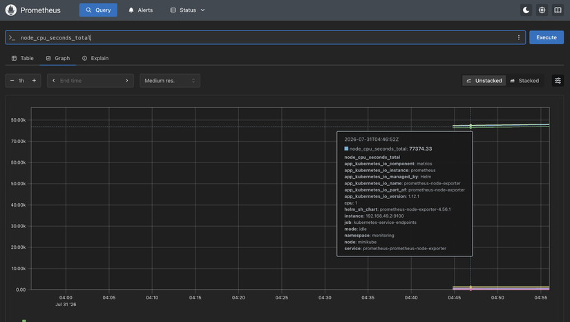The width and height of the screenshot is (570, 322).
Task: Open query options three-dot menu
Action: click(x=518, y=37)
